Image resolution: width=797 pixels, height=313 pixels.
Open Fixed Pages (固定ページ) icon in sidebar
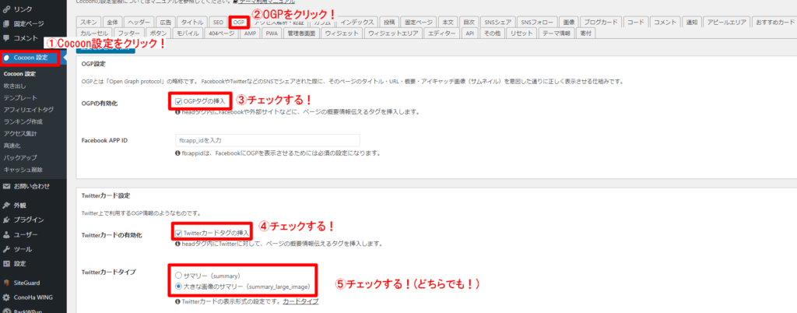6,23
